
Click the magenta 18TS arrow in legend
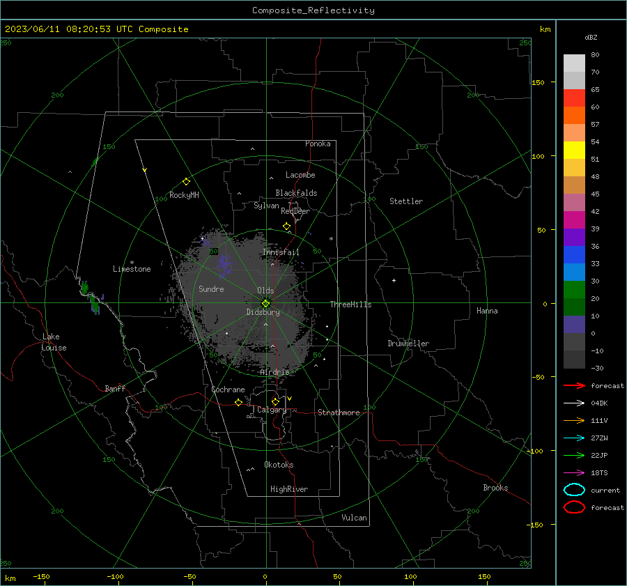(574, 473)
